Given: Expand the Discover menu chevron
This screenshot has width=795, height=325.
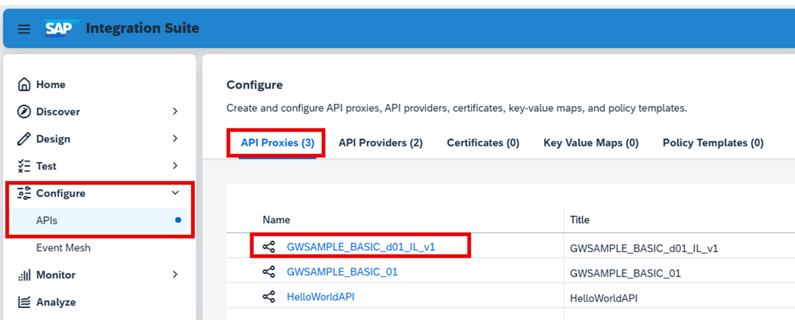Looking at the screenshot, I should pos(175,111).
